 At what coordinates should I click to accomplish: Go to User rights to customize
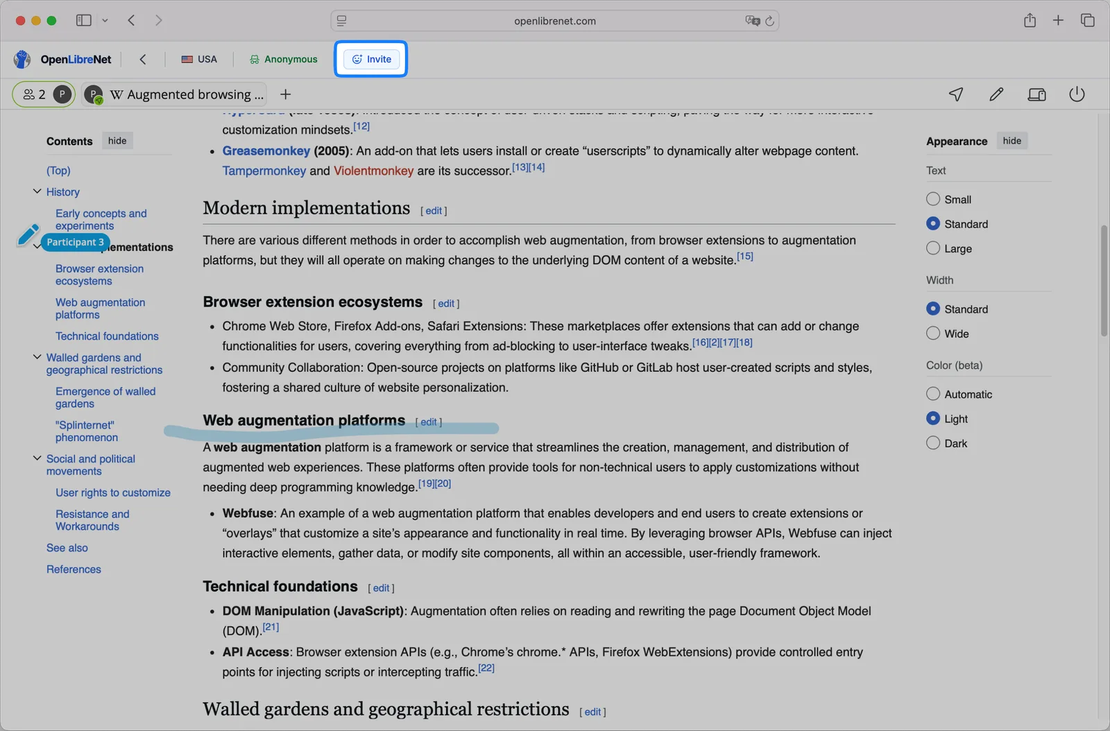coord(113,493)
